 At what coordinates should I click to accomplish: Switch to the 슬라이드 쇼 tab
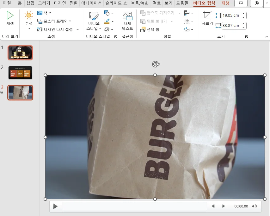point(116,3)
